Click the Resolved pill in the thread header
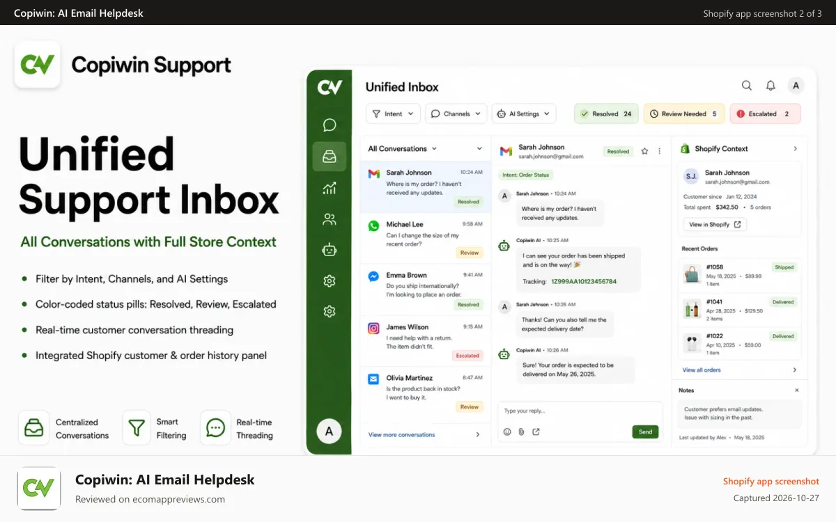 click(x=618, y=151)
